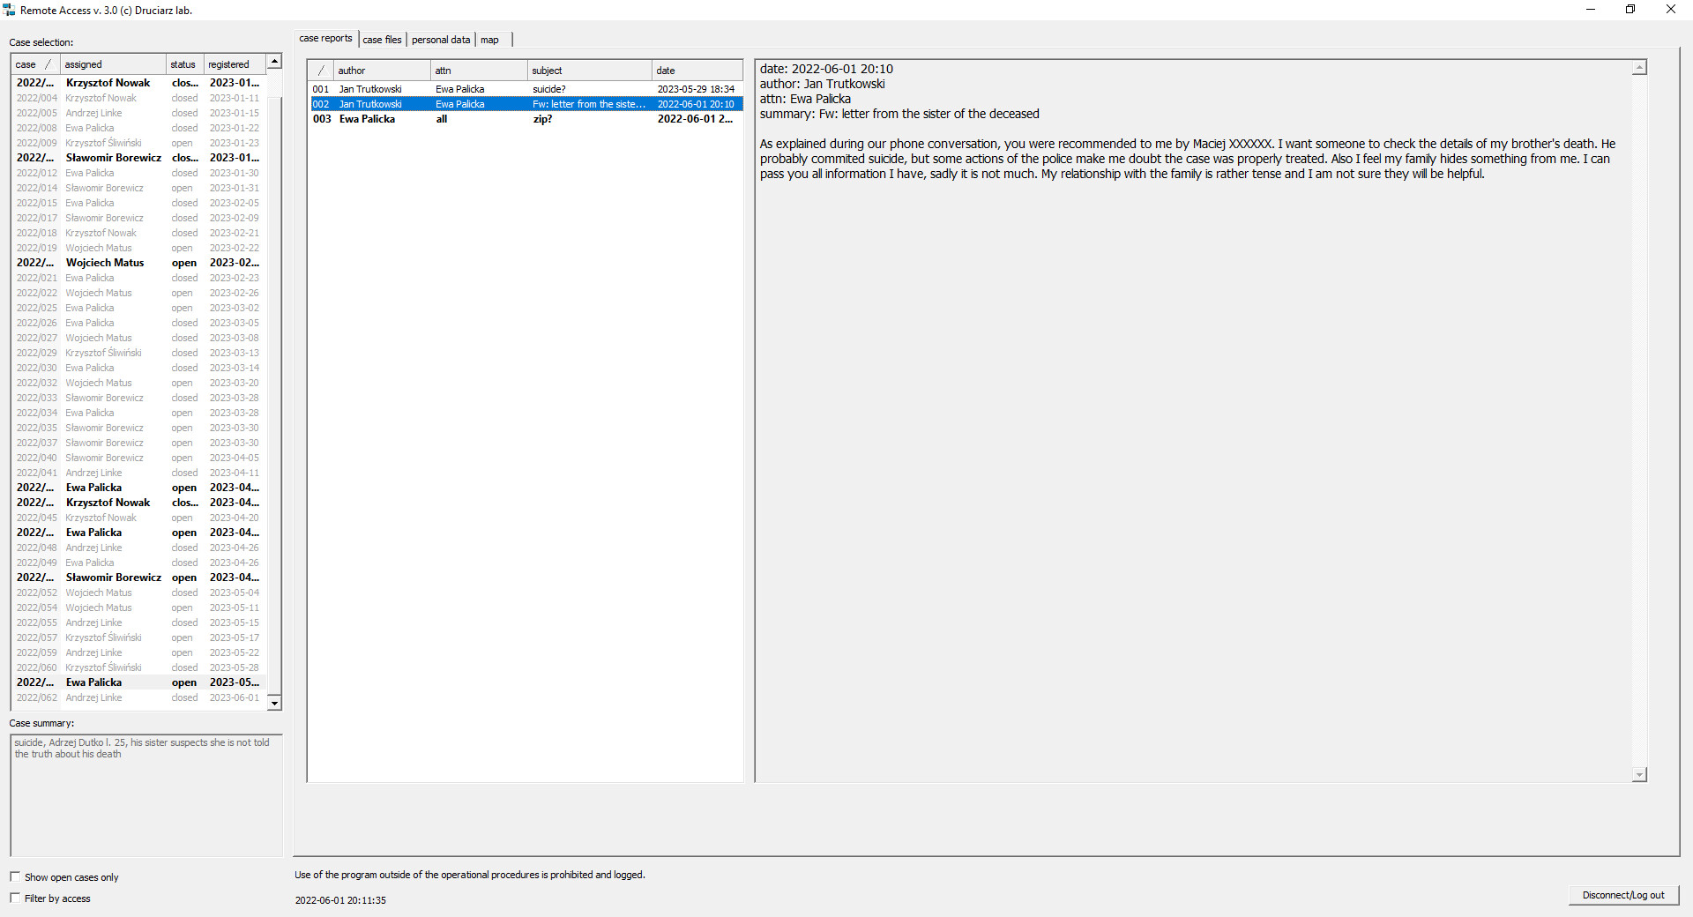Sort the case list by registered column

click(229, 63)
